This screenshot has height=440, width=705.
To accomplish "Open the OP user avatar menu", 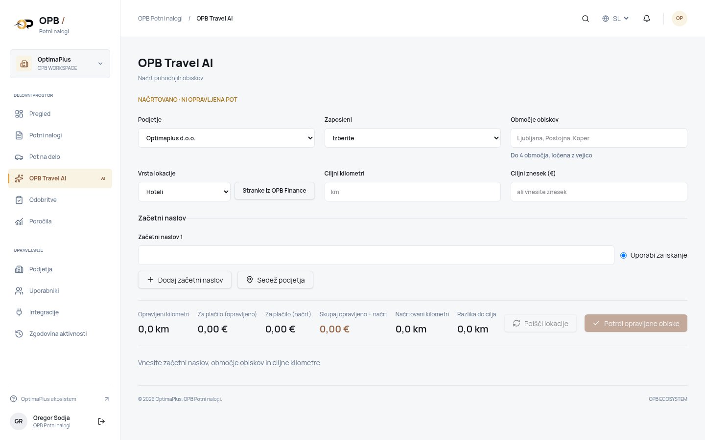I will [x=680, y=19].
